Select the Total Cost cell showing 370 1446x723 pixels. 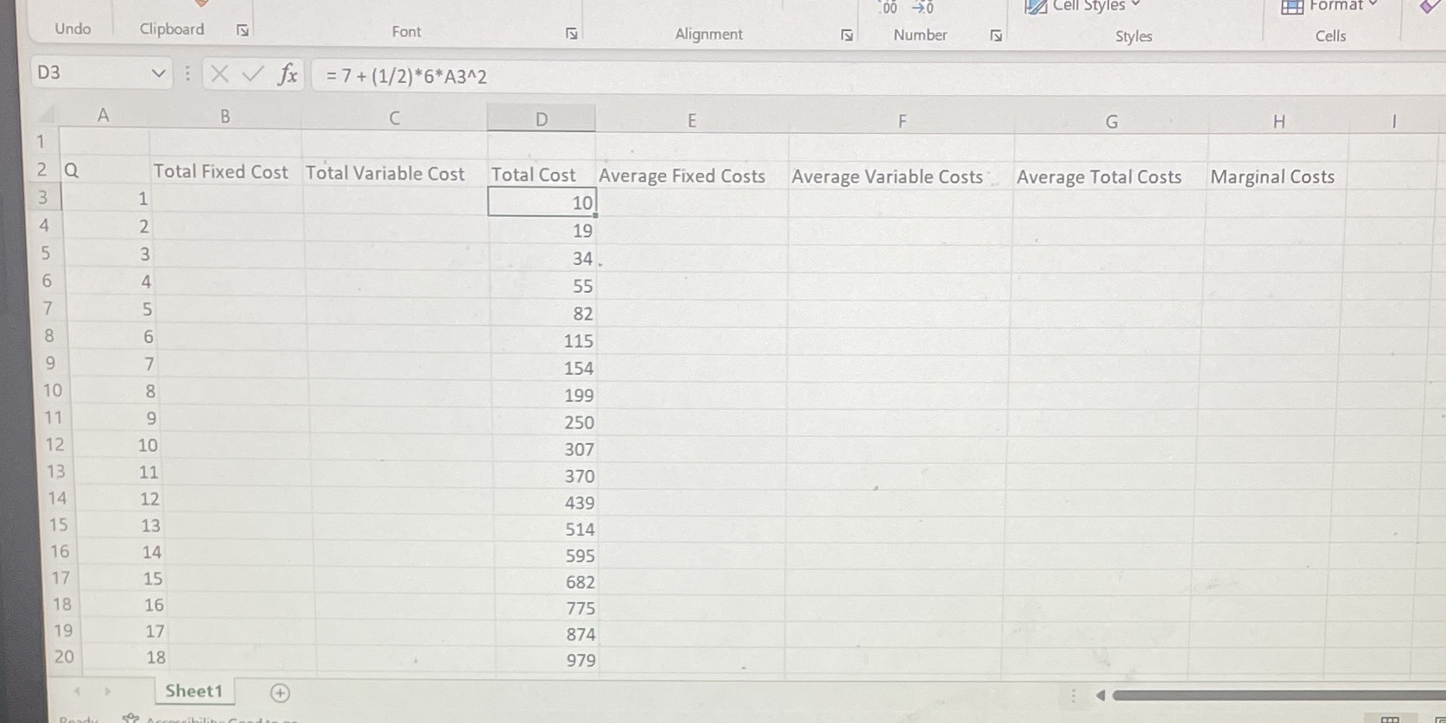pos(546,476)
